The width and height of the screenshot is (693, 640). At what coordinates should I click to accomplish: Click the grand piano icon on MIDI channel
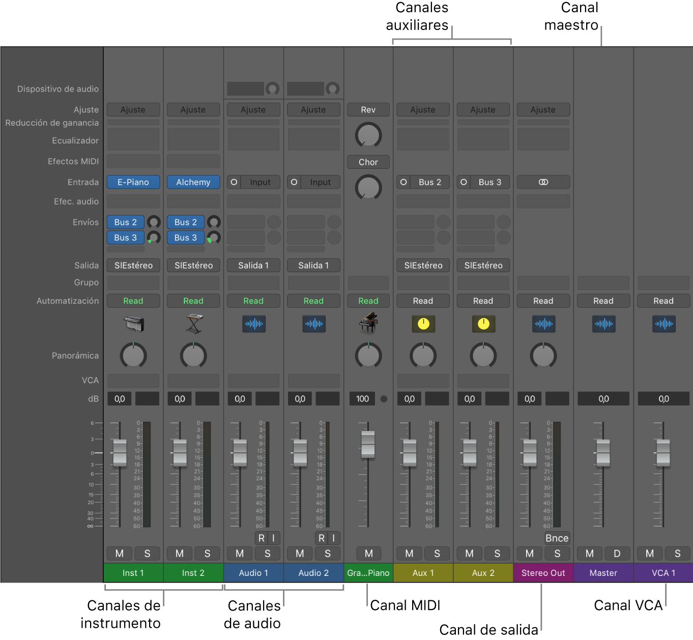368,324
